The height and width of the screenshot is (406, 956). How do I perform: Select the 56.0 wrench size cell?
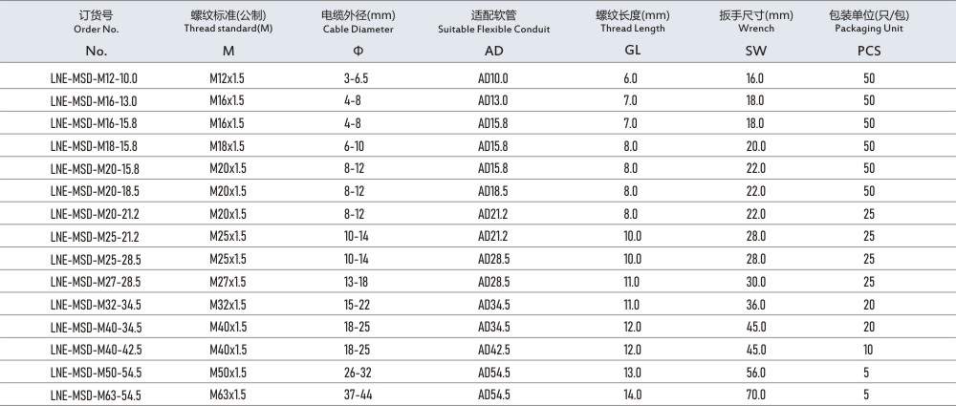754,372
